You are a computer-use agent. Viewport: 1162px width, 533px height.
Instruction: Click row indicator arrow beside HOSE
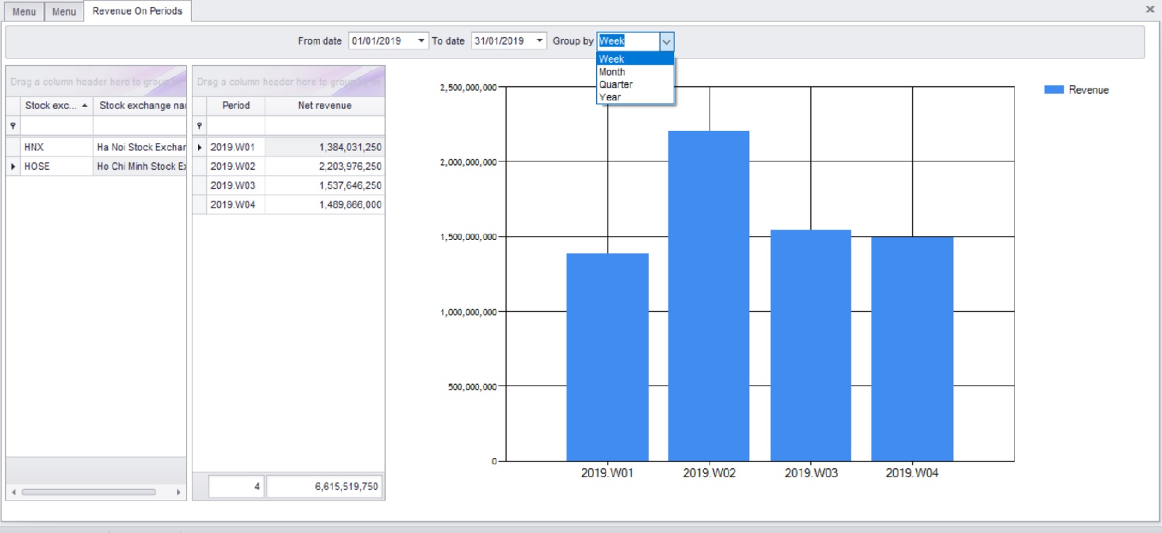(x=13, y=166)
